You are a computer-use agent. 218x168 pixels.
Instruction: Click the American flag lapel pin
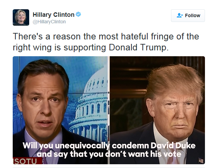tap(201, 160)
